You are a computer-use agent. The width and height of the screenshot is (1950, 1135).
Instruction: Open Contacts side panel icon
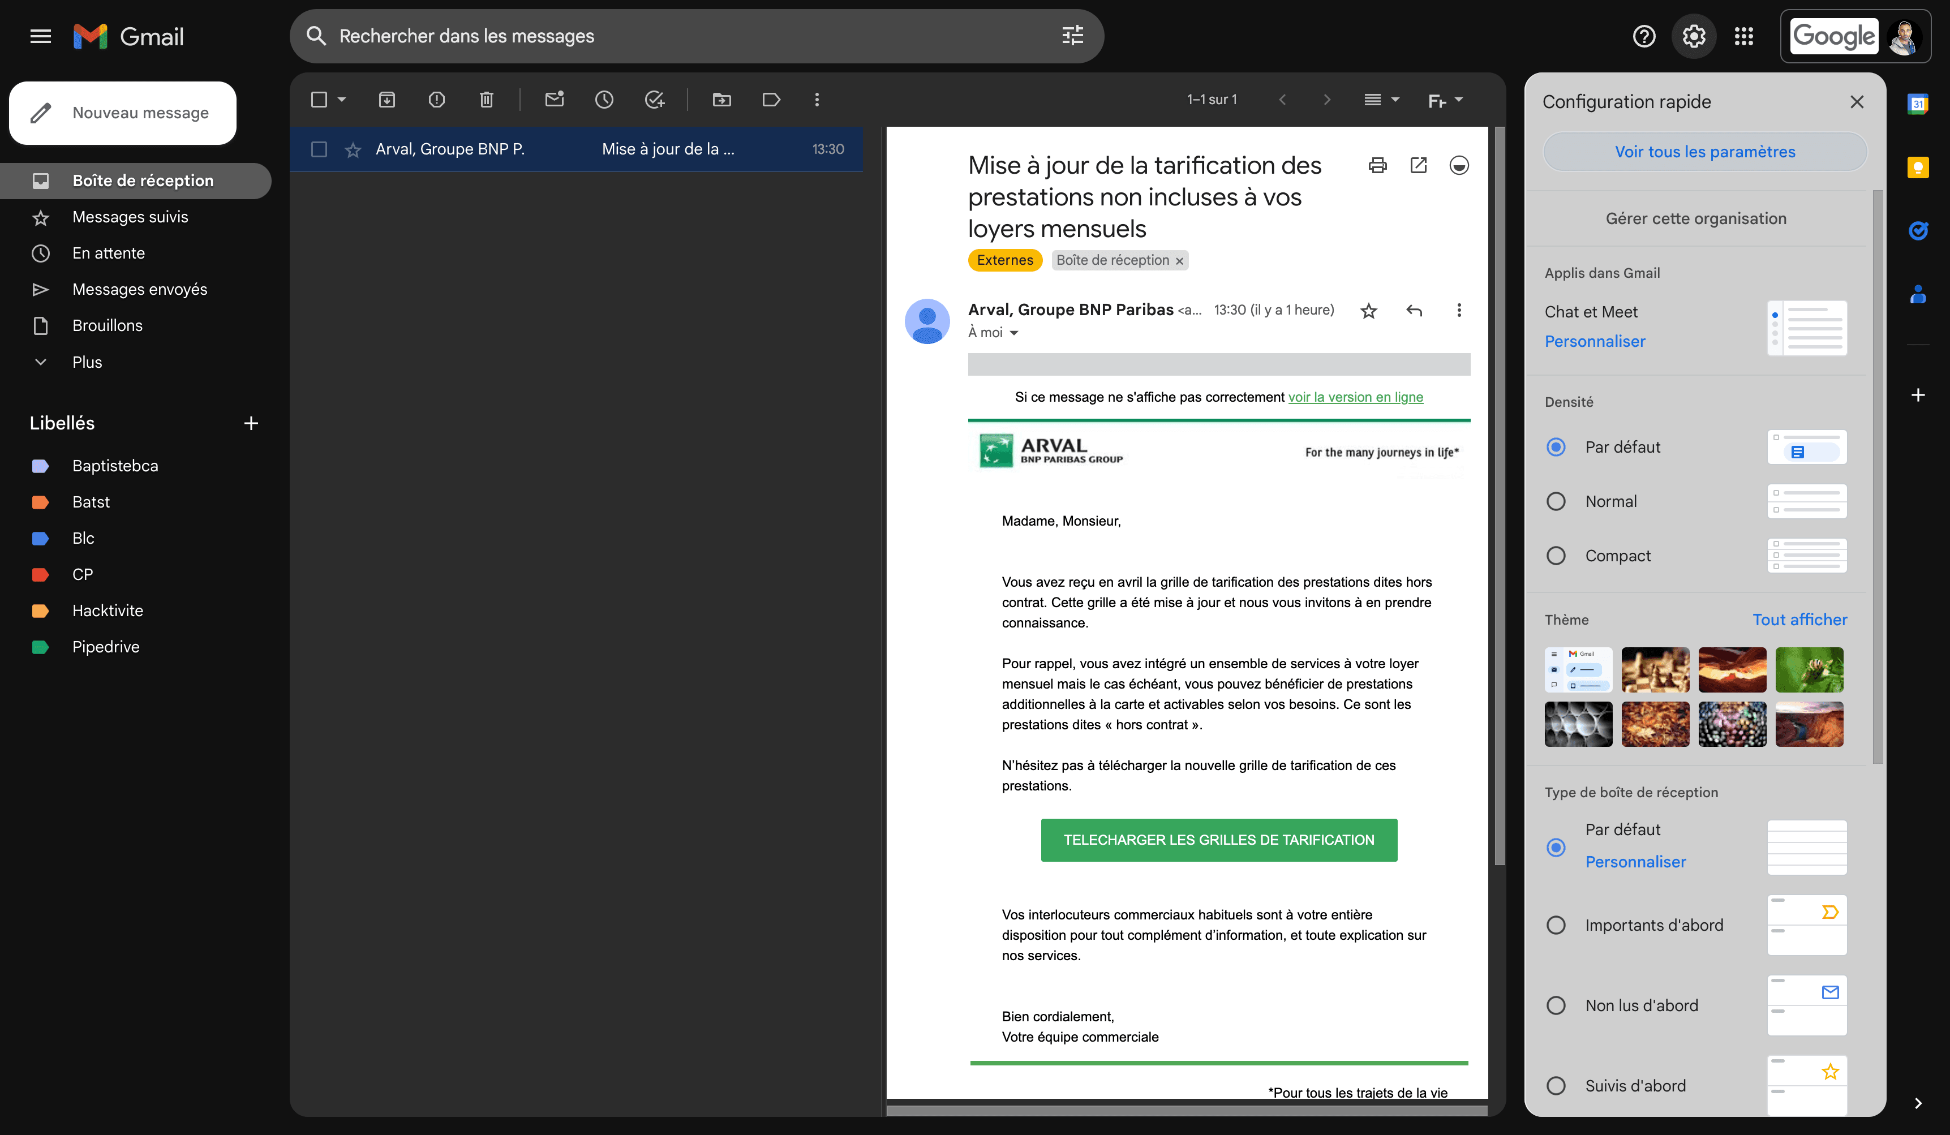(1918, 294)
